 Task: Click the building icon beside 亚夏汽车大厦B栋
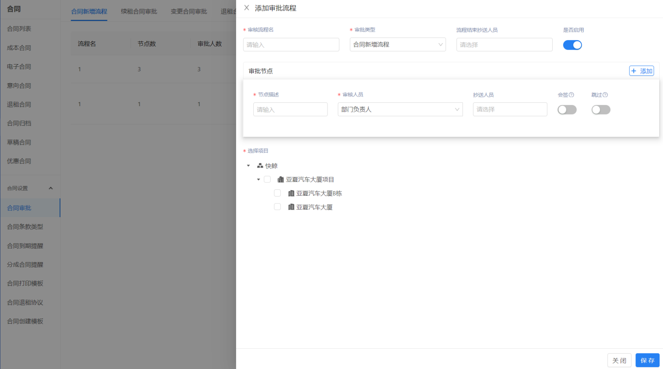tap(291, 193)
